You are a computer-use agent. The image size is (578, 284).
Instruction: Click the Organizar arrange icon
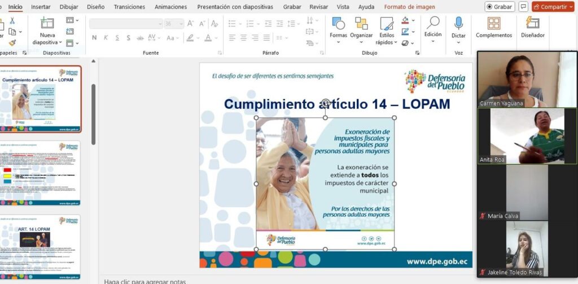361,27
